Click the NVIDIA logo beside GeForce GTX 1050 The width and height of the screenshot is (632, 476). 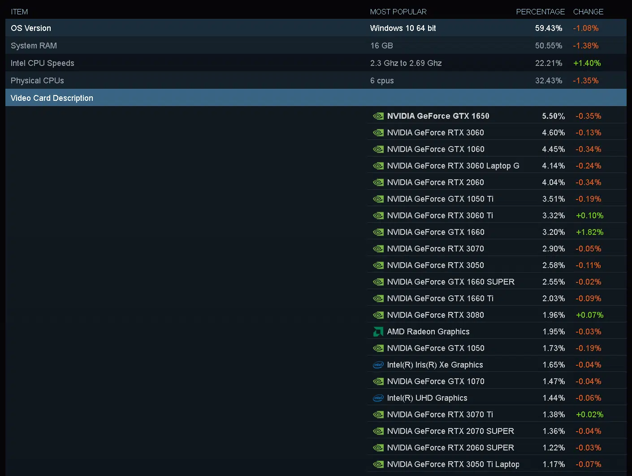[x=378, y=348]
